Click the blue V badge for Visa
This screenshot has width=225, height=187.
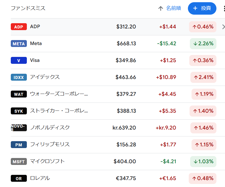coord(19,60)
